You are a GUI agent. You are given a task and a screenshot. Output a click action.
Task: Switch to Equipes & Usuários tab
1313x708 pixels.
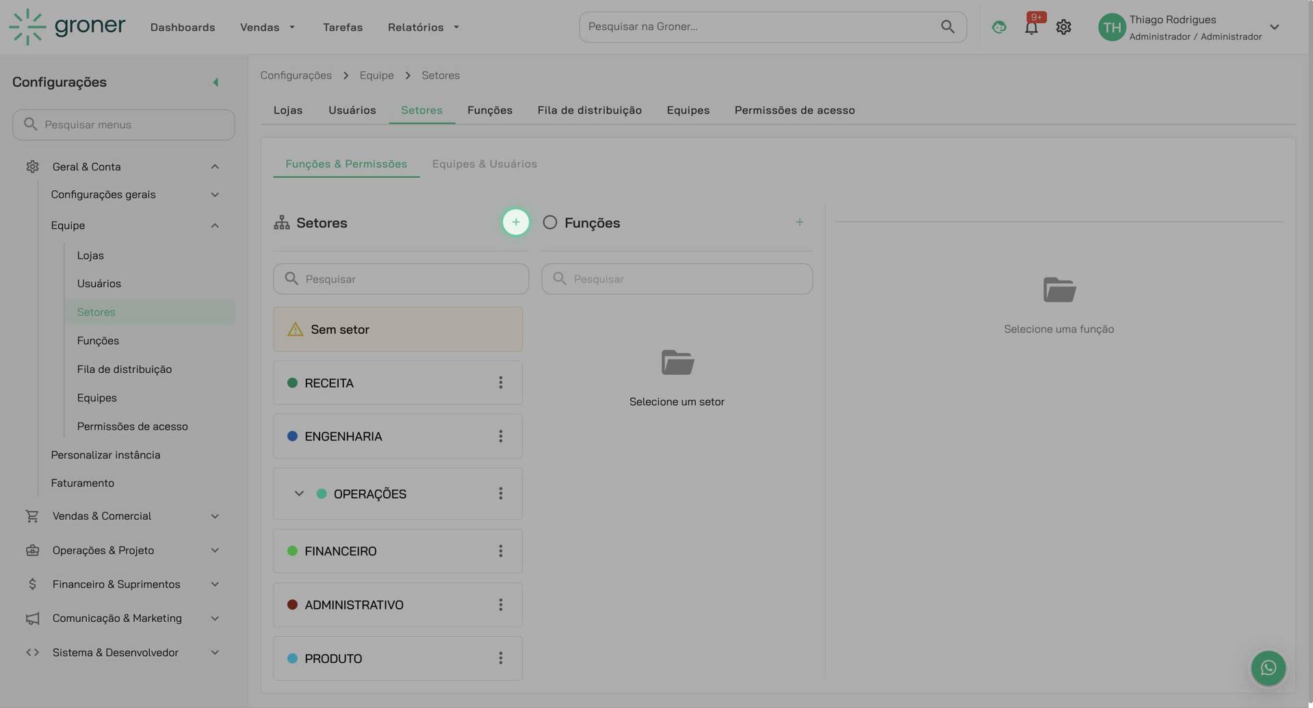(484, 164)
